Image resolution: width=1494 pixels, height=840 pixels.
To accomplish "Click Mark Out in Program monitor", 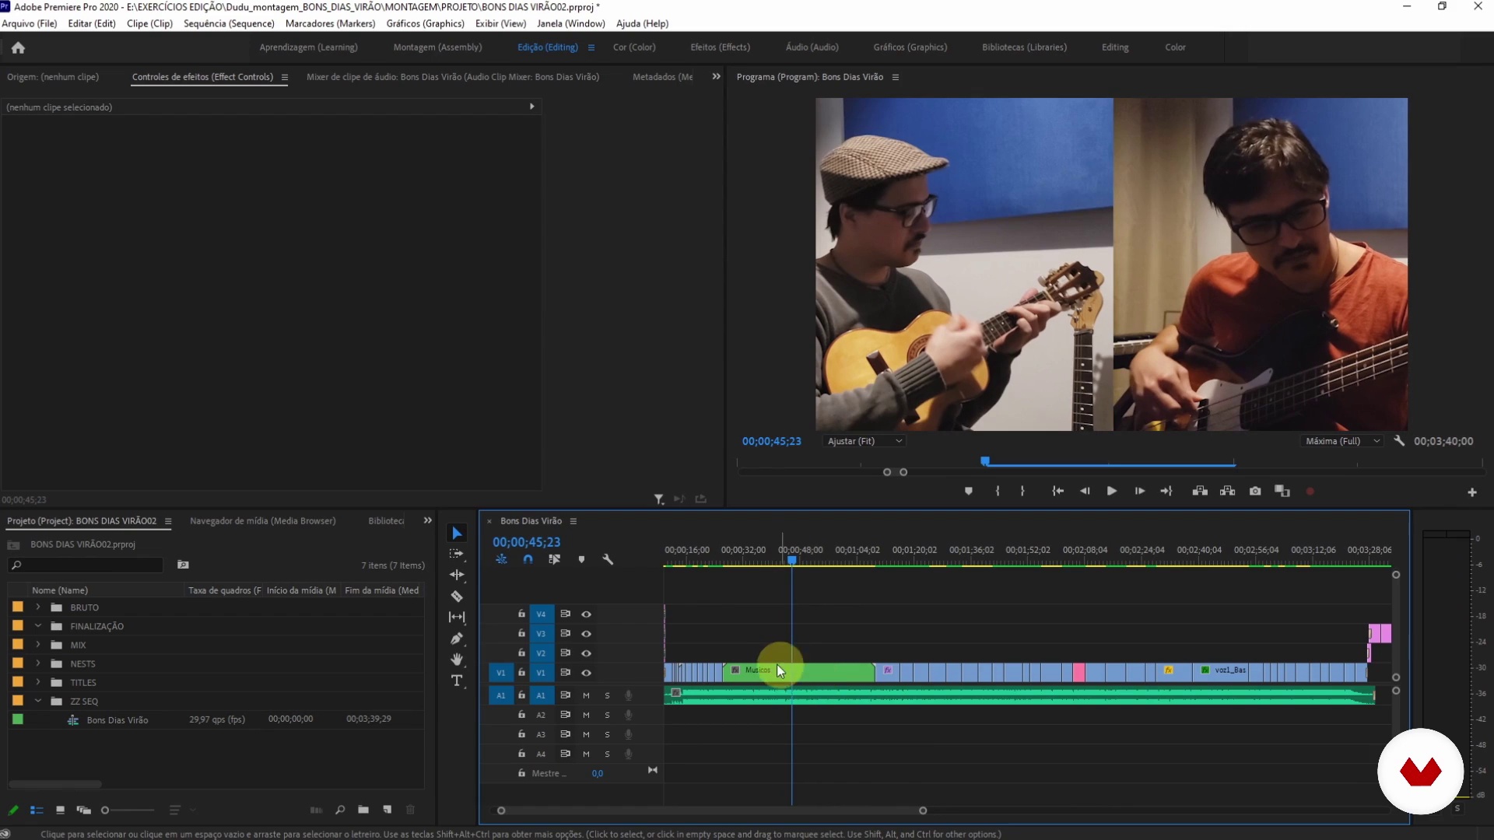I will (1022, 492).
